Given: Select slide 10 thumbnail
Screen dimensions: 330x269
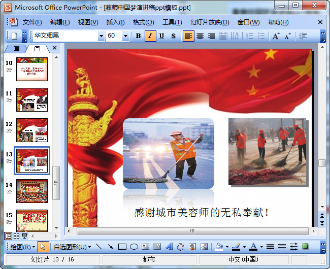Looking at the screenshot, I should (32, 69).
